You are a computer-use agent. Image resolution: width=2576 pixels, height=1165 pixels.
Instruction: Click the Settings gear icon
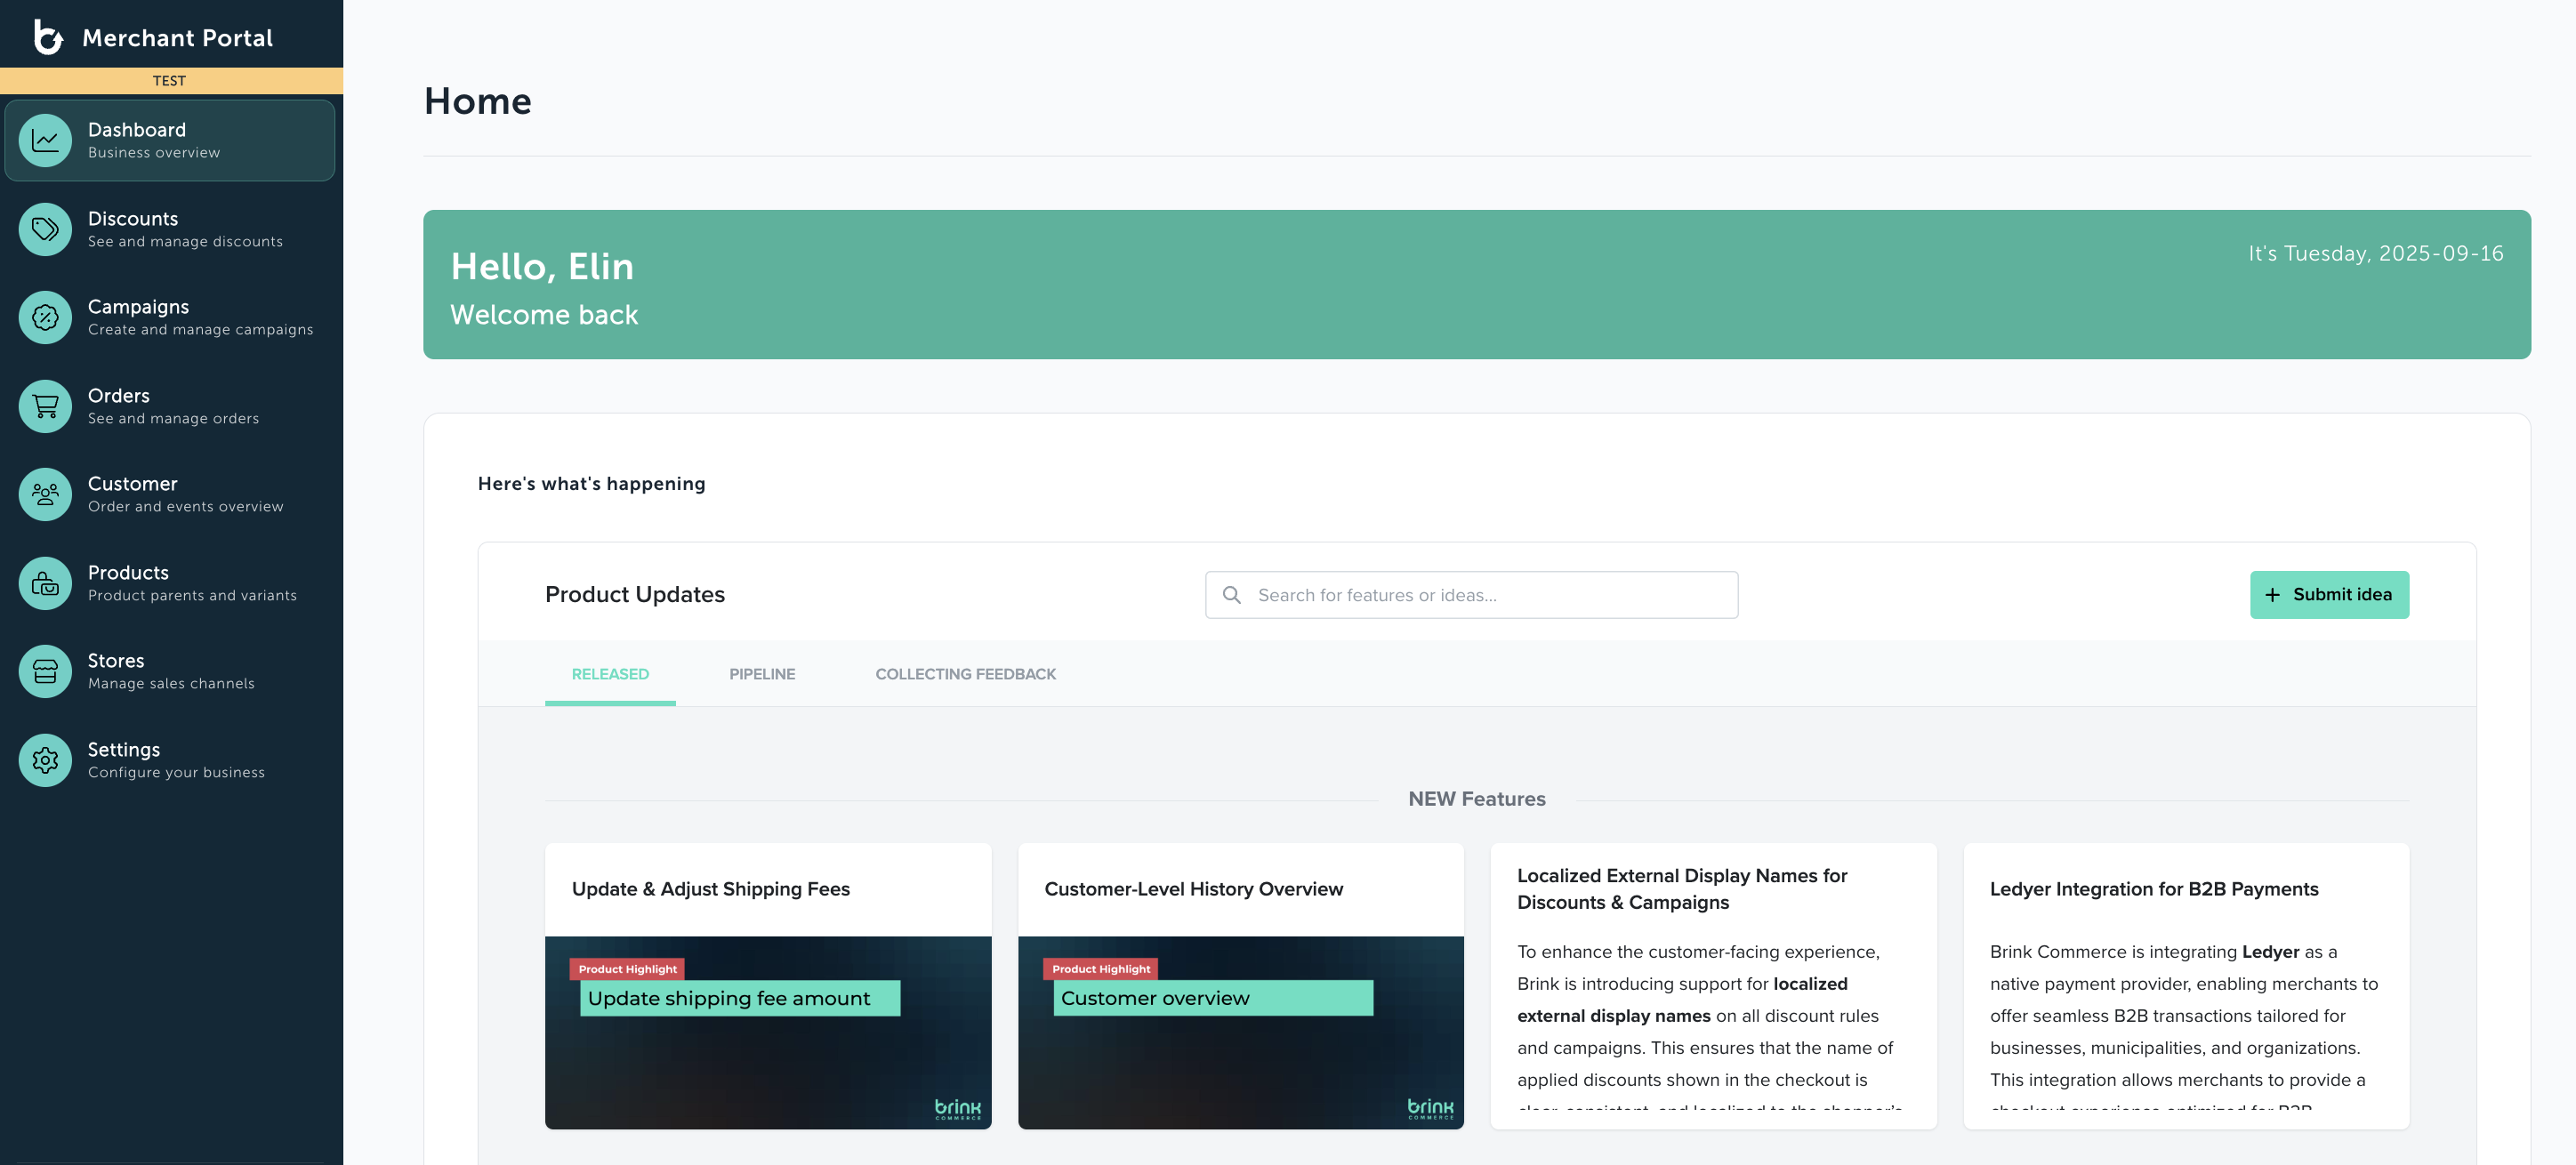click(45, 760)
